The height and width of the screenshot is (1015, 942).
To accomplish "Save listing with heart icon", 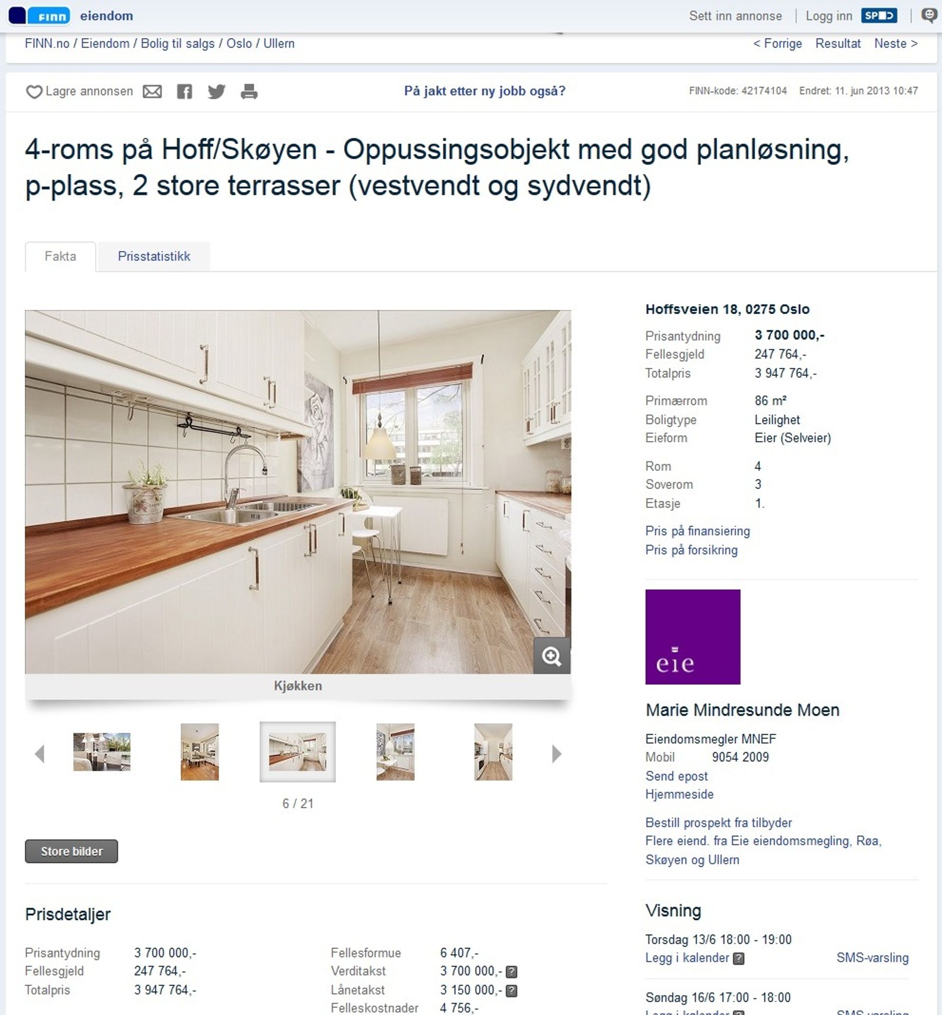I will [x=34, y=92].
